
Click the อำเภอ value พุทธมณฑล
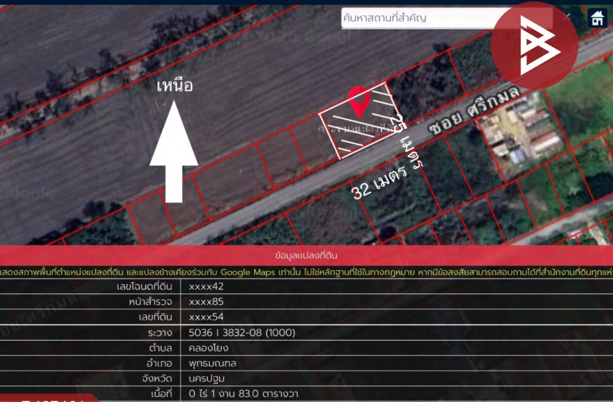[x=213, y=363]
